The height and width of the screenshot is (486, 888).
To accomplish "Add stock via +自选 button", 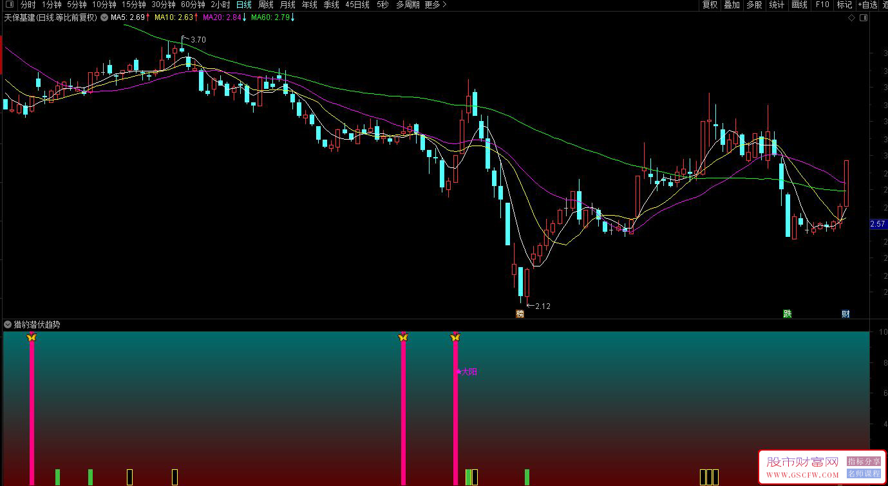I will pos(867,5).
